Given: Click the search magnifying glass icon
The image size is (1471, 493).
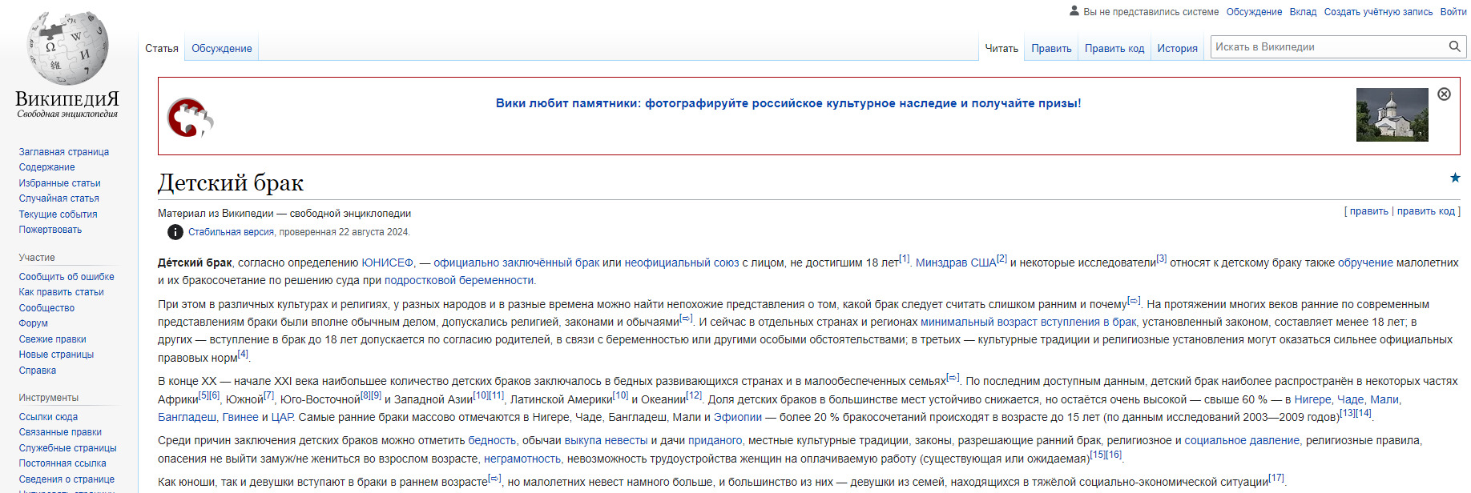Looking at the screenshot, I should [x=1454, y=46].
